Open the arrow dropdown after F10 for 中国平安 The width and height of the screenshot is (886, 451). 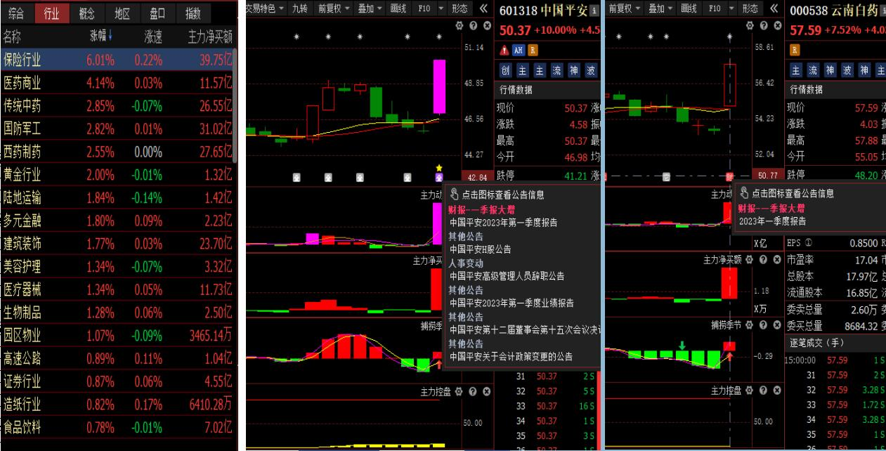click(441, 8)
